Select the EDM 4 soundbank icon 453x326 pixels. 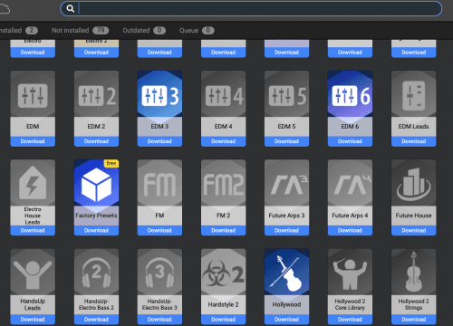[224, 96]
